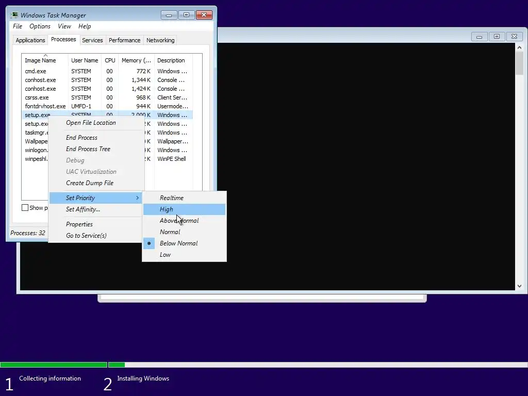Open the Options menu
Viewport: 528px width, 396px height.
(x=40, y=26)
